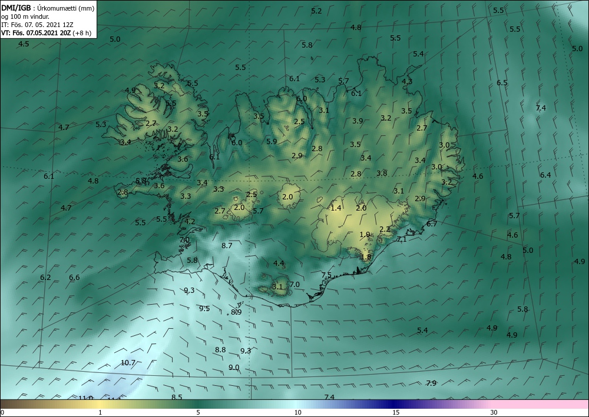Click the 4.4 value in south Iceland
This screenshot has height=417, width=589.
(x=279, y=263)
